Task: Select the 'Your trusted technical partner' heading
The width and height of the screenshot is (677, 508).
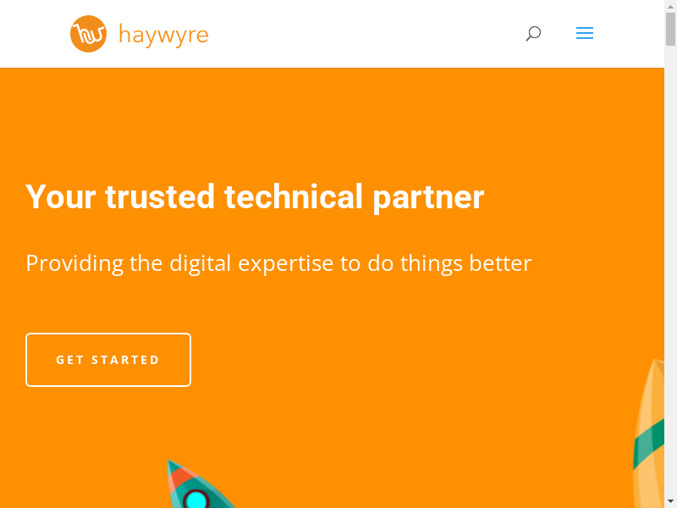Action: (255, 197)
